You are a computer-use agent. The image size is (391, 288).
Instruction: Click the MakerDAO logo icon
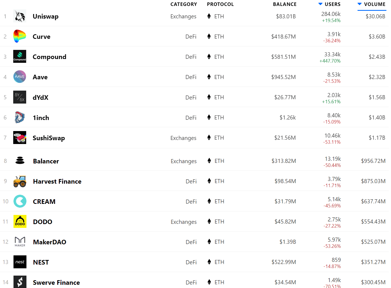[x=20, y=242]
